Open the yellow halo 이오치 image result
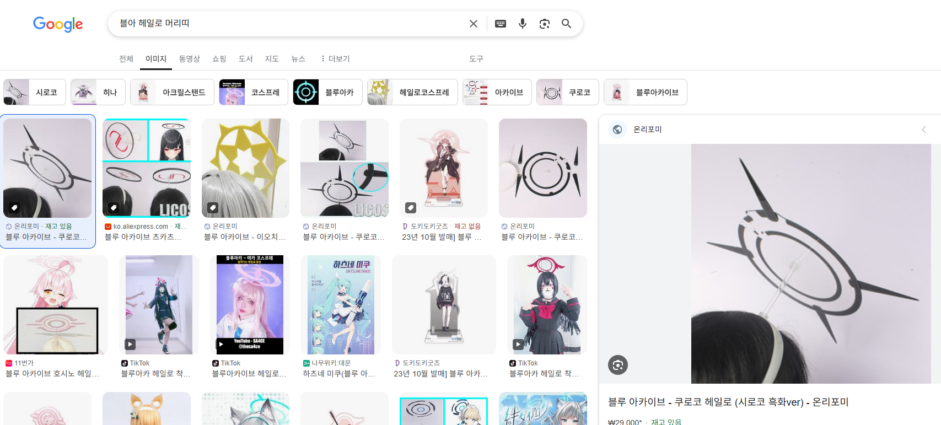Screen dimensions: 941x425 pyautogui.click(x=246, y=168)
